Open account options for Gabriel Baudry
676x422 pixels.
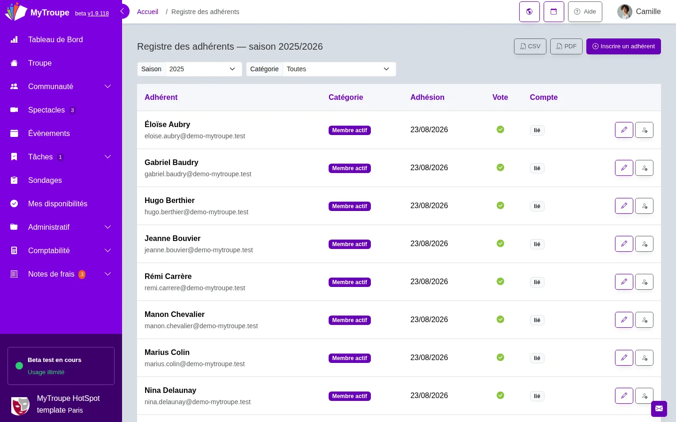644,168
